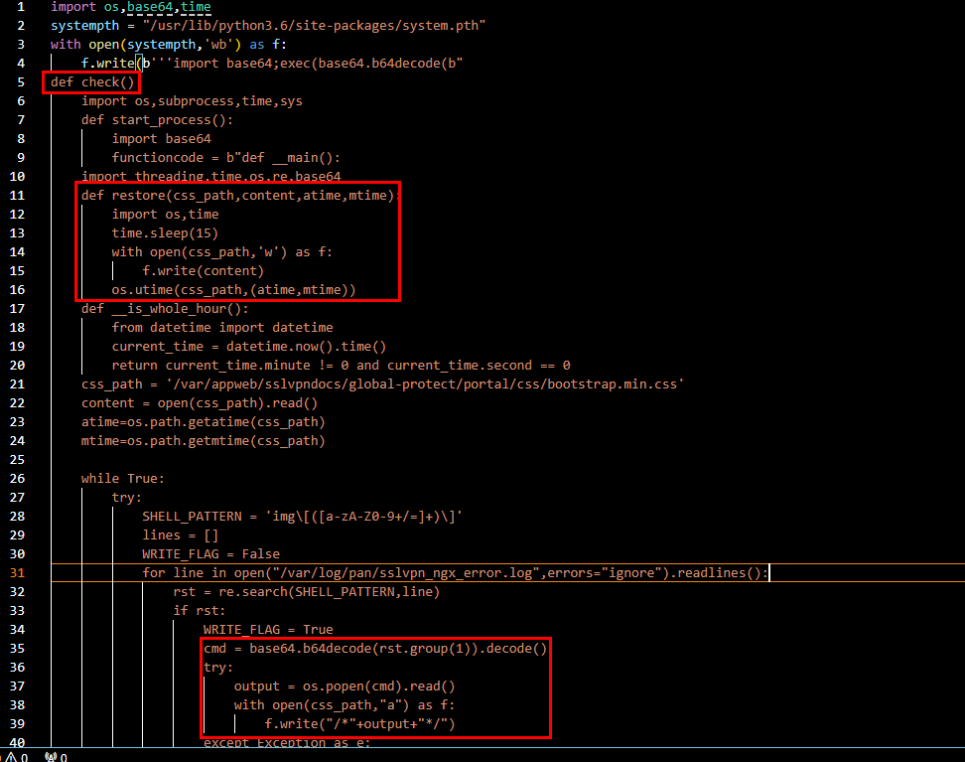Click 'import os,subprocess,time,sys' line

pyautogui.click(x=192, y=101)
